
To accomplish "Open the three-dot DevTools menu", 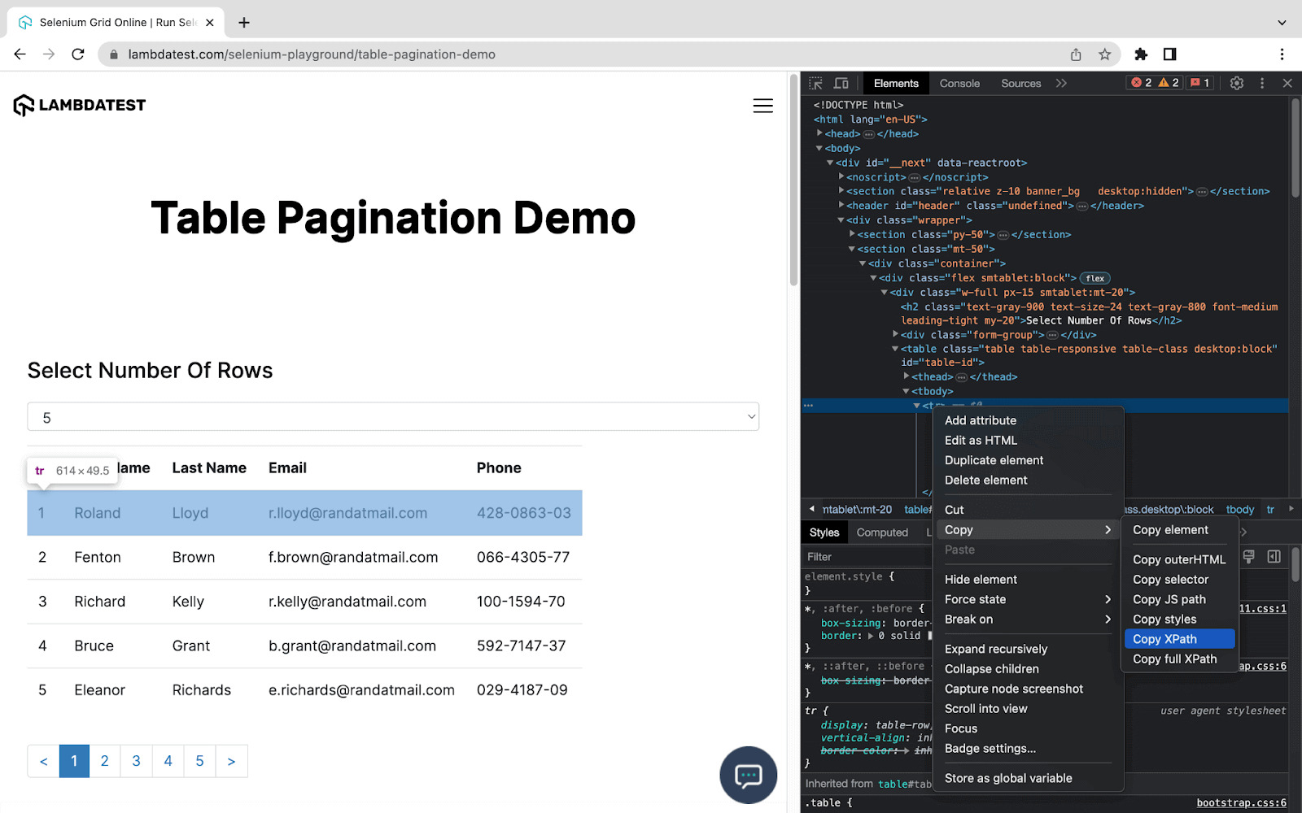I will coord(1262,82).
